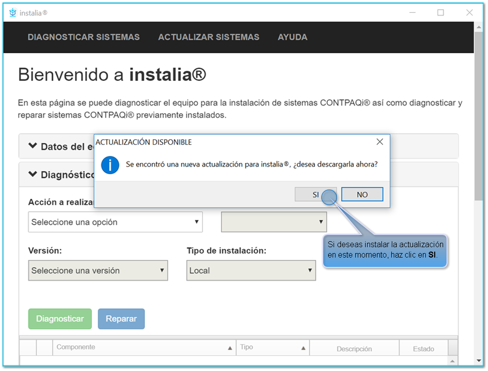Click the blue information icon in the dialog
Viewport: 488px width, 371px height.
pos(110,165)
